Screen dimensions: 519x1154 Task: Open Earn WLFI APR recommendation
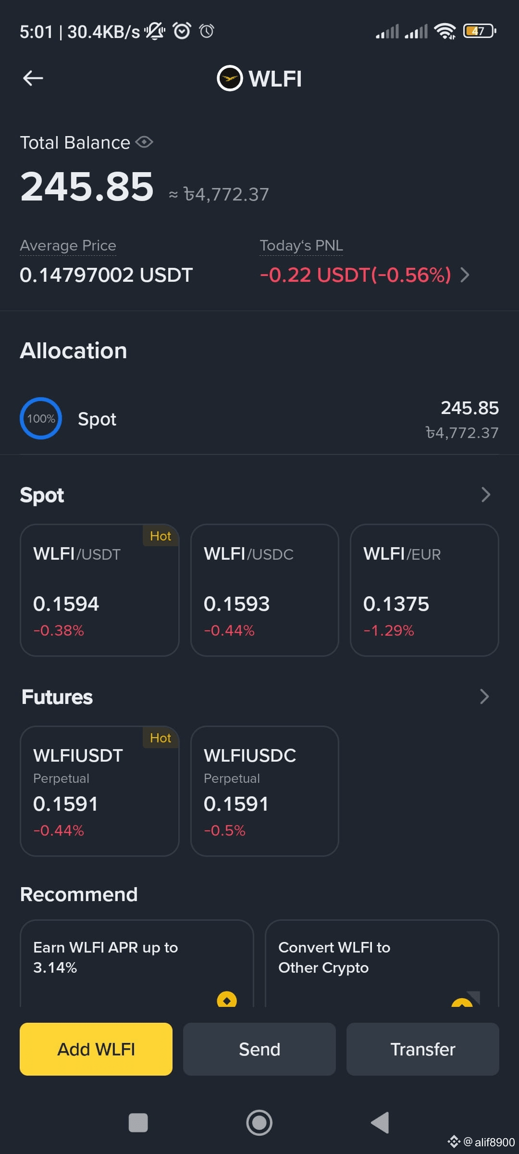[x=137, y=964]
